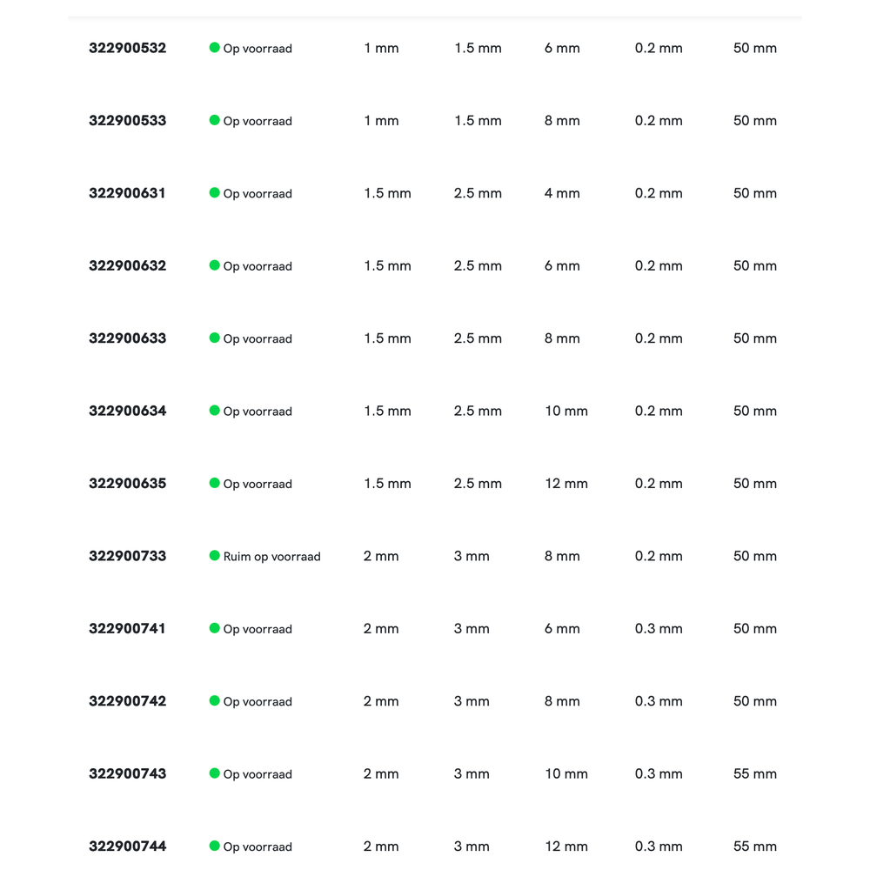Click green stock dot for article 322900631
The image size is (870, 870).
pos(214,193)
